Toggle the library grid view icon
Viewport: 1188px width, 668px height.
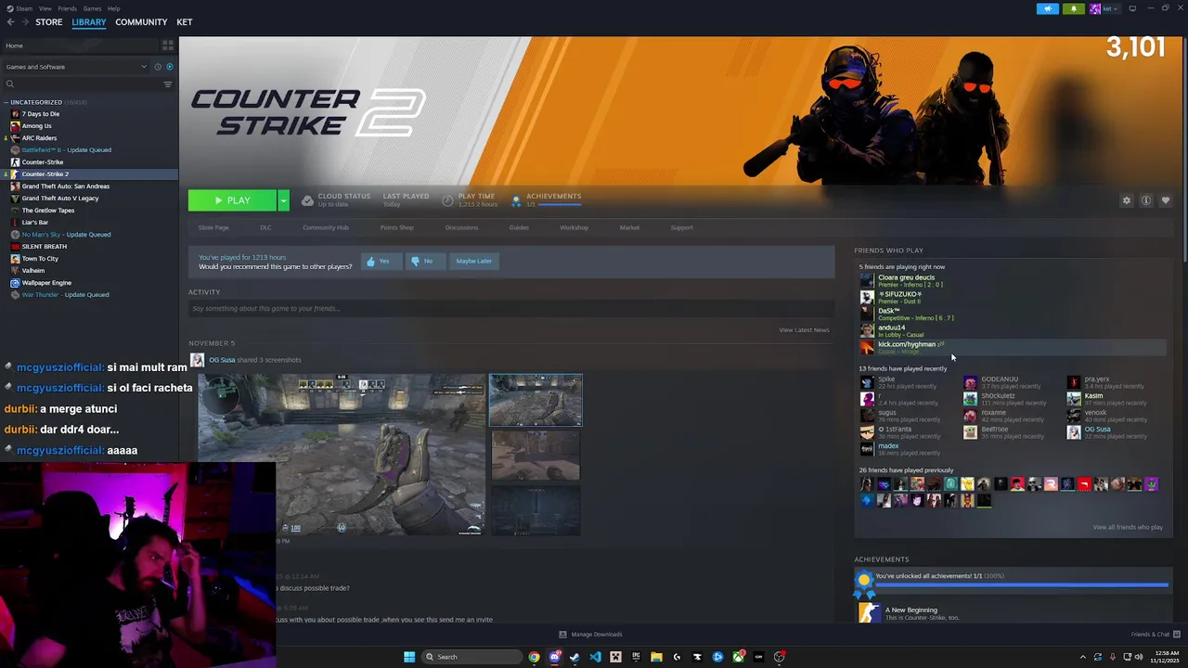tap(168, 45)
